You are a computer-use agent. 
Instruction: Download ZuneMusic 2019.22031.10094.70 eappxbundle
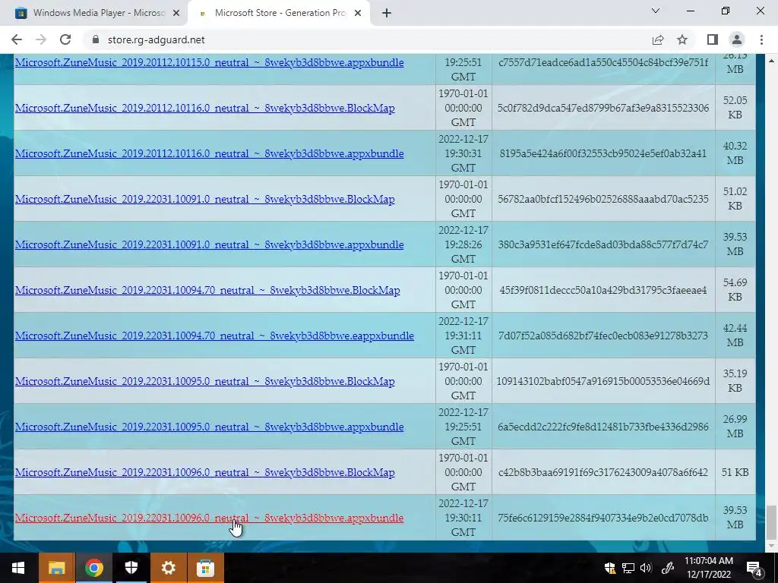(214, 336)
